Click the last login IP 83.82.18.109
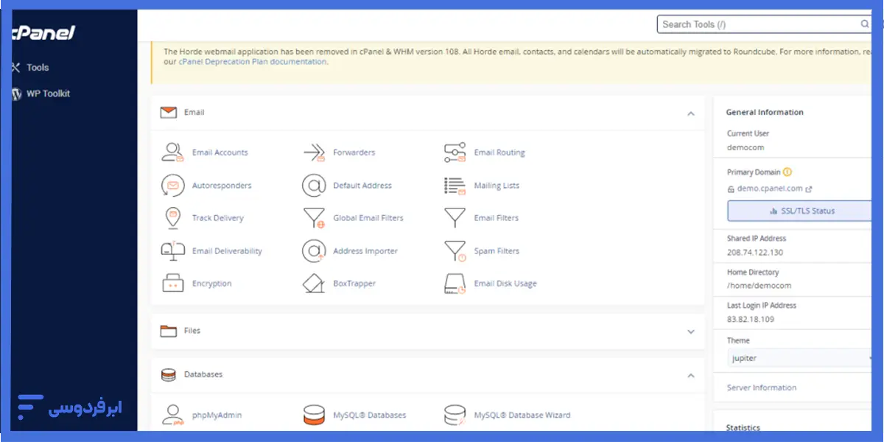The height and width of the screenshot is (442, 884). 751,320
